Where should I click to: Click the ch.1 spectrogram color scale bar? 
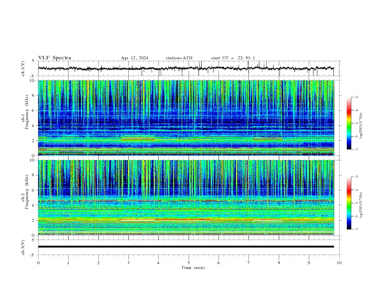pos(349,123)
